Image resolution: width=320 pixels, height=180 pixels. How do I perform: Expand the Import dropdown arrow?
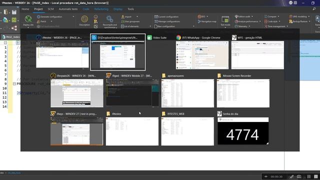(137, 16)
